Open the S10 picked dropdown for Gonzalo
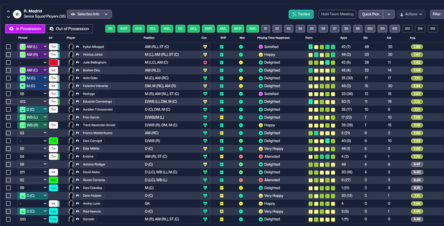Viewport: 444px width, 226px height. pyautogui.click(x=33, y=219)
